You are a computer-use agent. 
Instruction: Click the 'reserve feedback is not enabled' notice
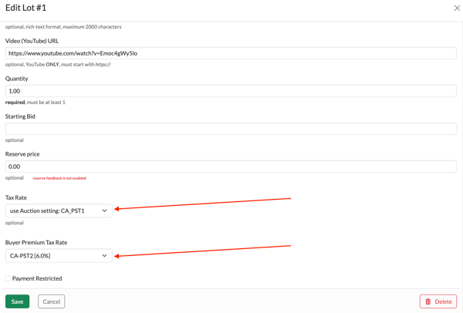coord(59,178)
